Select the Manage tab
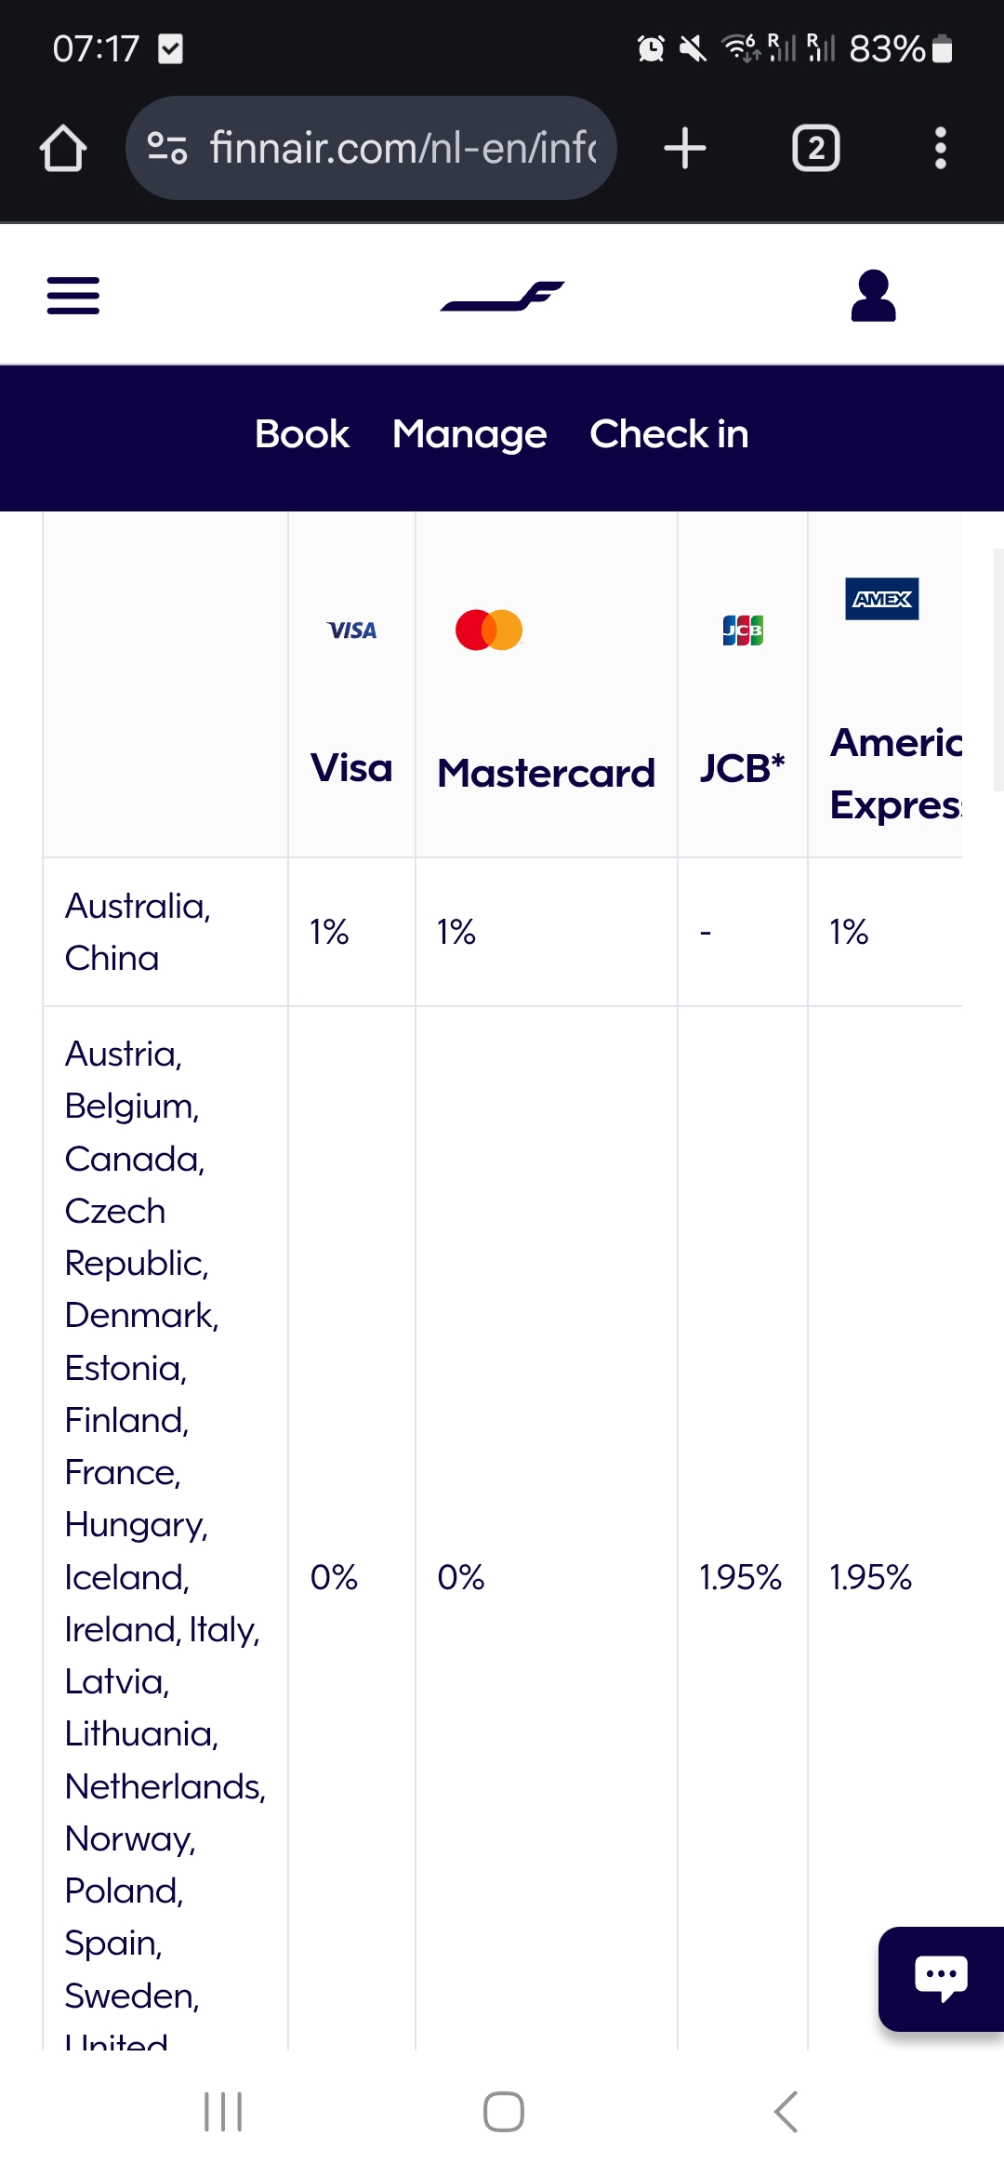 [469, 434]
